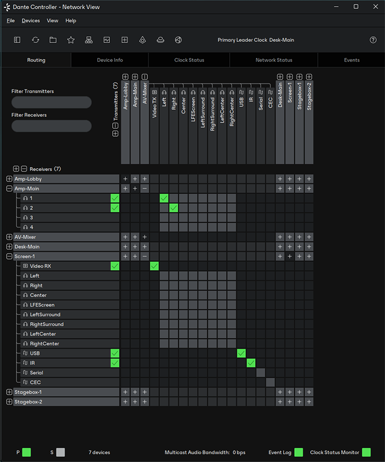Click the boxed plus toolbar icon
The width and height of the screenshot is (385, 462).
click(x=125, y=40)
